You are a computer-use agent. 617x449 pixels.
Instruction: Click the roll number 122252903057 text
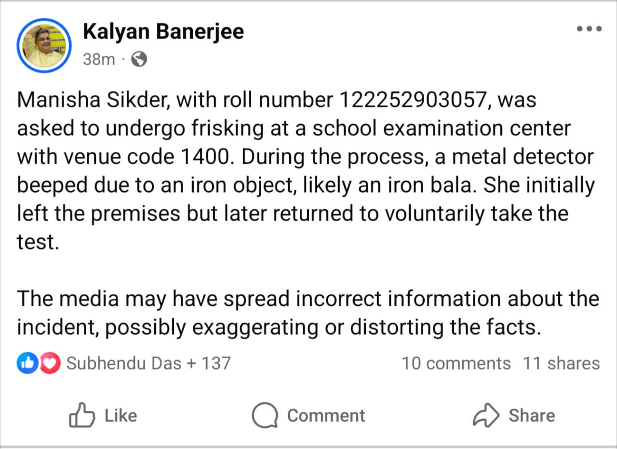(418, 101)
